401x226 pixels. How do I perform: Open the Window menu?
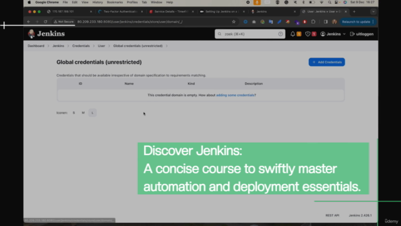pos(157,3)
